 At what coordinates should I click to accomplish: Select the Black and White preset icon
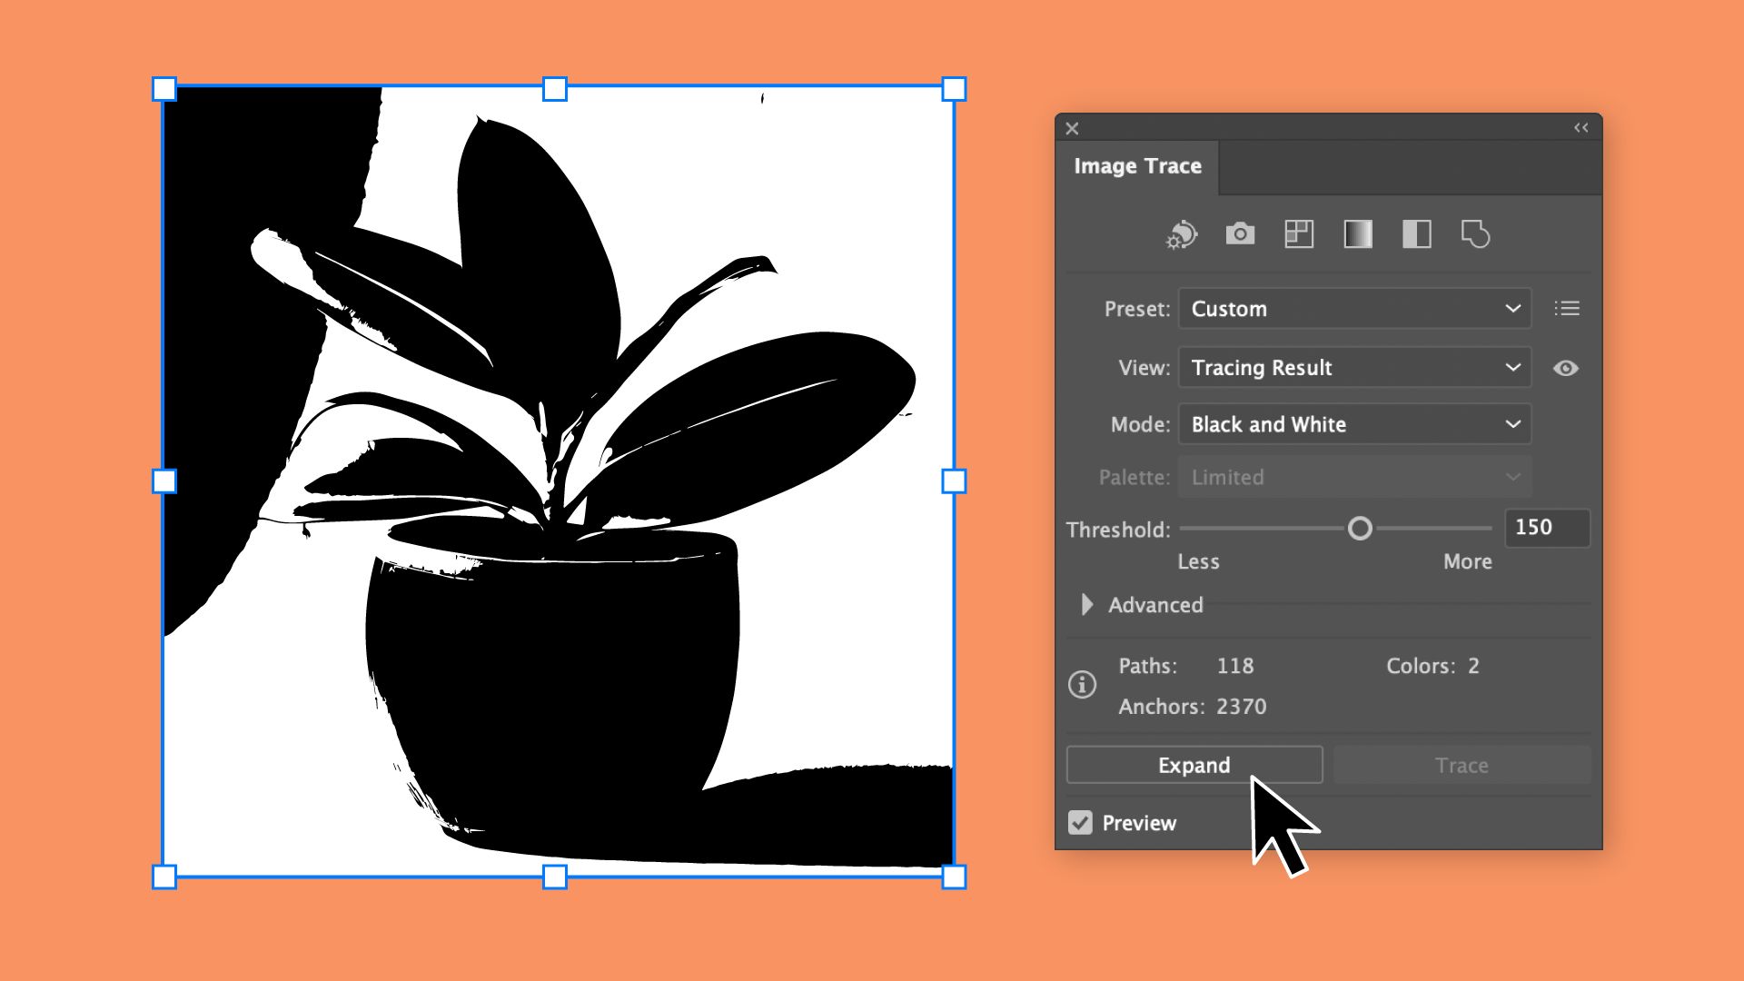pyautogui.click(x=1416, y=234)
